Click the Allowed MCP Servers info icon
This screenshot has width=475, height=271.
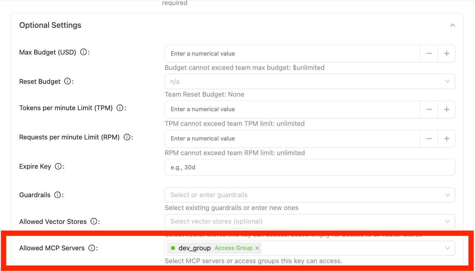point(92,248)
